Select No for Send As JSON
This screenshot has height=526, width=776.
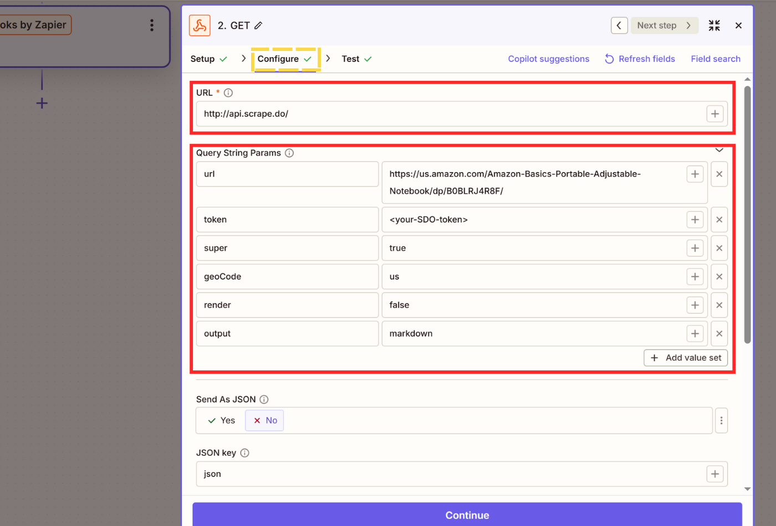[265, 421]
